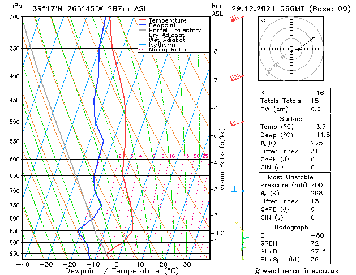The image size is (356, 275).
Task: Select the Wet Adiabat legend entry
Action: (167, 40)
